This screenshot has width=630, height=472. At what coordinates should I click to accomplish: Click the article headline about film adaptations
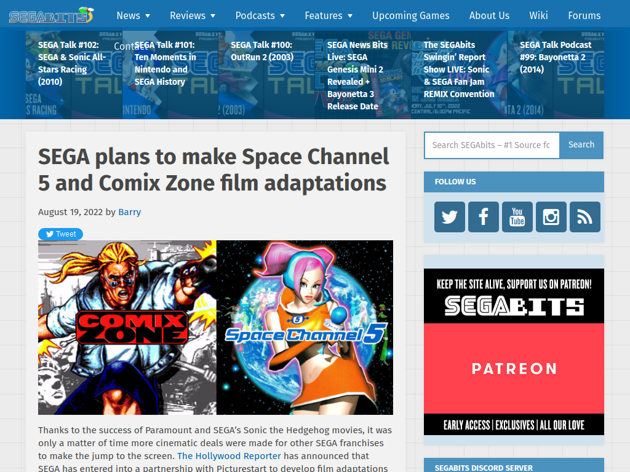pos(213,170)
